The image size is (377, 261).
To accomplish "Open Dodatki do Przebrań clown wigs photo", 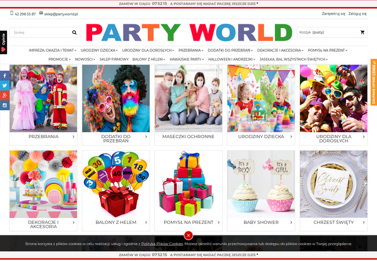I will (x=116, y=98).
